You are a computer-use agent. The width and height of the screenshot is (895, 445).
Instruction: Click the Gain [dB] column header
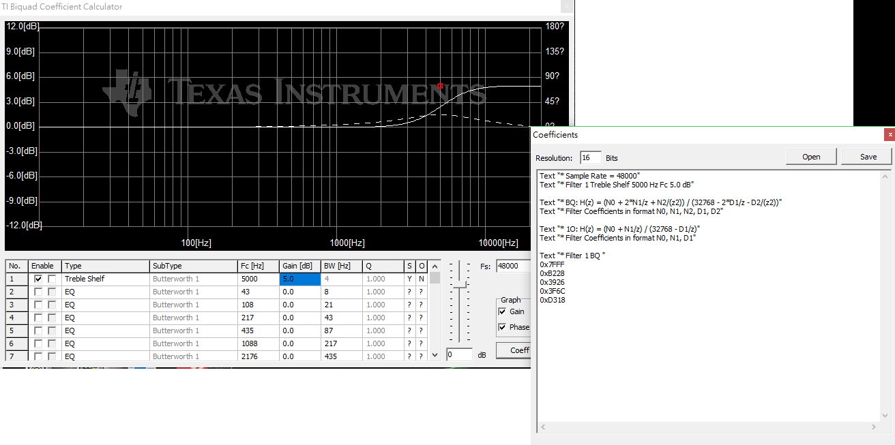click(300, 266)
